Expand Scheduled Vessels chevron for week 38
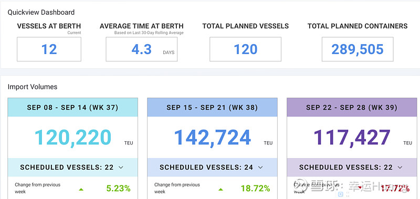Screen dimensions: 420x199 (260, 167)
